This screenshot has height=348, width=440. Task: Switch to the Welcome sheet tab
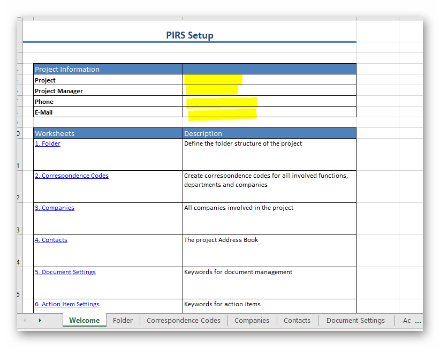coord(84,321)
